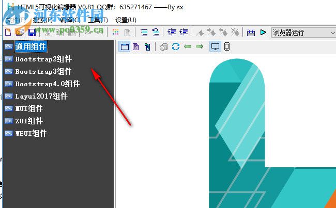Image resolution: width=336 pixels, height=208 pixels.
Task: Open the 搜索(F) menu
Action: (x=43, y=20)
